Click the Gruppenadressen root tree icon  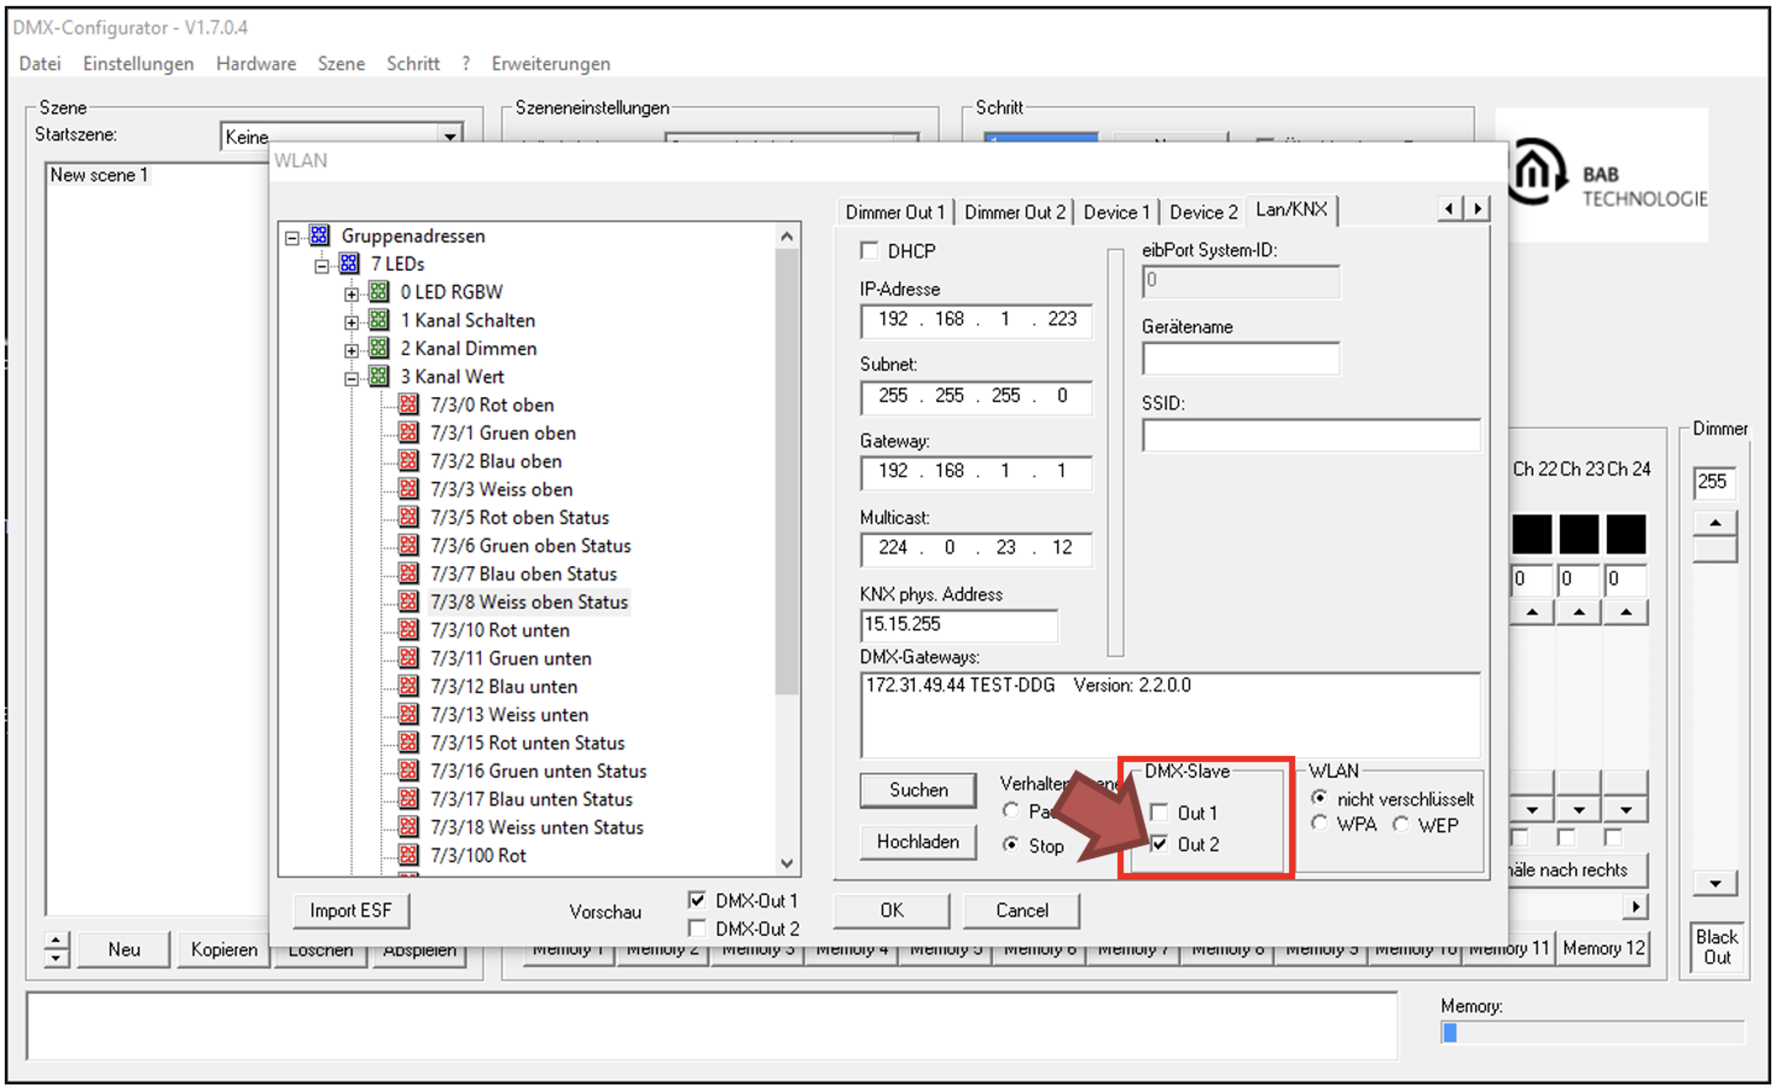pyautogui.click(x=320, y=235)
